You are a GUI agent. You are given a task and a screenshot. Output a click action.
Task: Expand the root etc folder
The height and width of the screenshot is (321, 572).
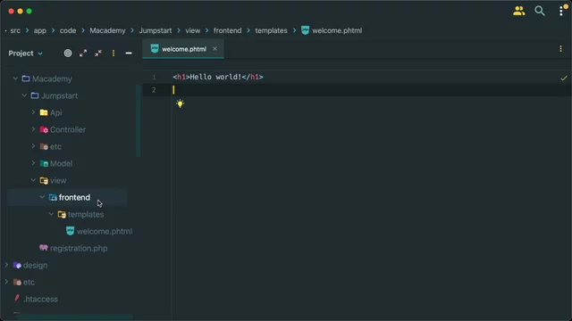pyautogui.click(x=6, y=282)
